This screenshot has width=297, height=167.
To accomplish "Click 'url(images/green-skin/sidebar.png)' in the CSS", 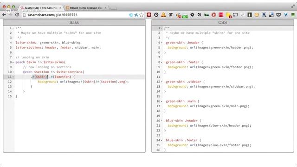I will [x=221, y=87].
